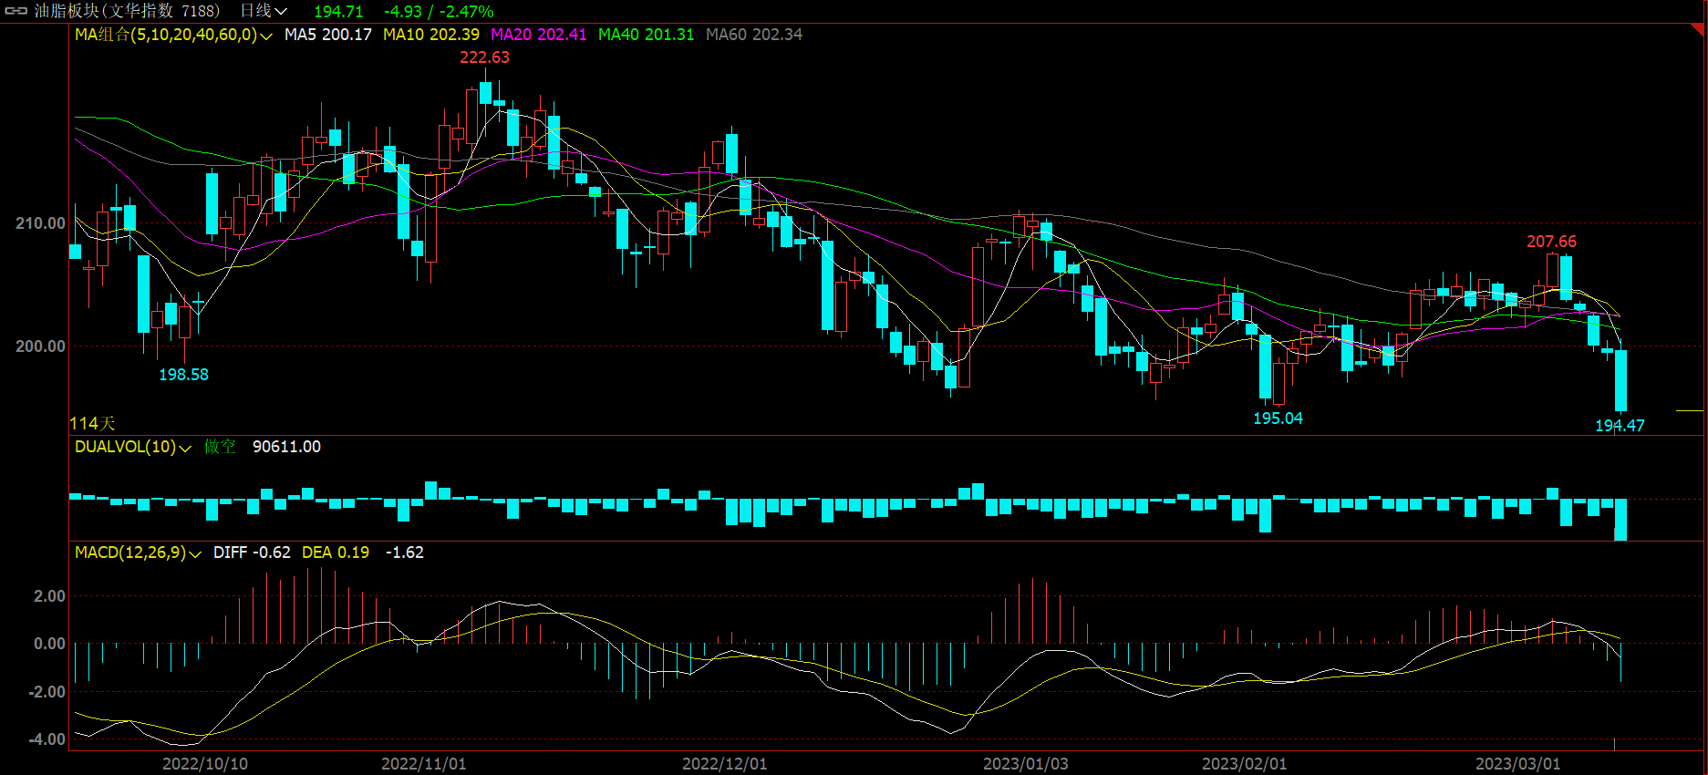The height and width of the screenshot is (775, 1708).
Task: Click the 194.47 low price marker
Action: coord(1620,426)
